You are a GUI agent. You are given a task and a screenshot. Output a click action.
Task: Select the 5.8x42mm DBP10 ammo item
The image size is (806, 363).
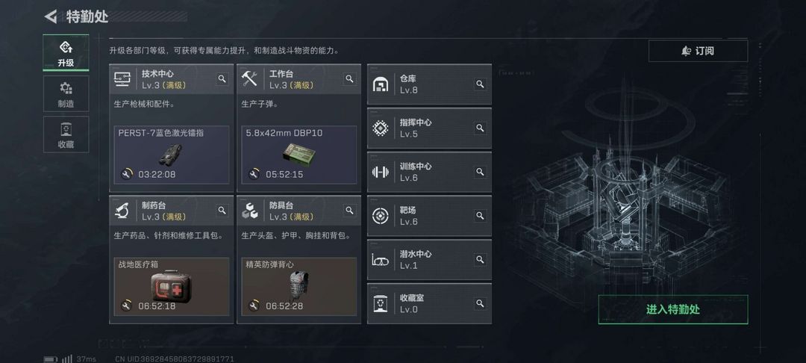299,155
